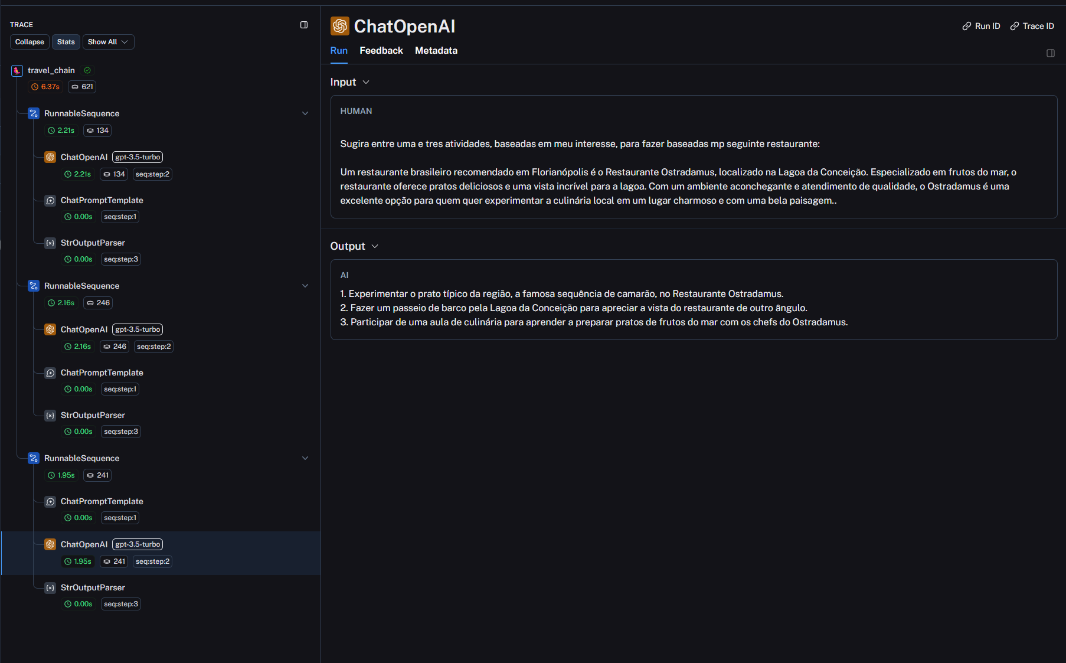Click the large ChatOpenAI logo in header
The width and height of the screenshot is (1066, 663).
tap(340, 26)
